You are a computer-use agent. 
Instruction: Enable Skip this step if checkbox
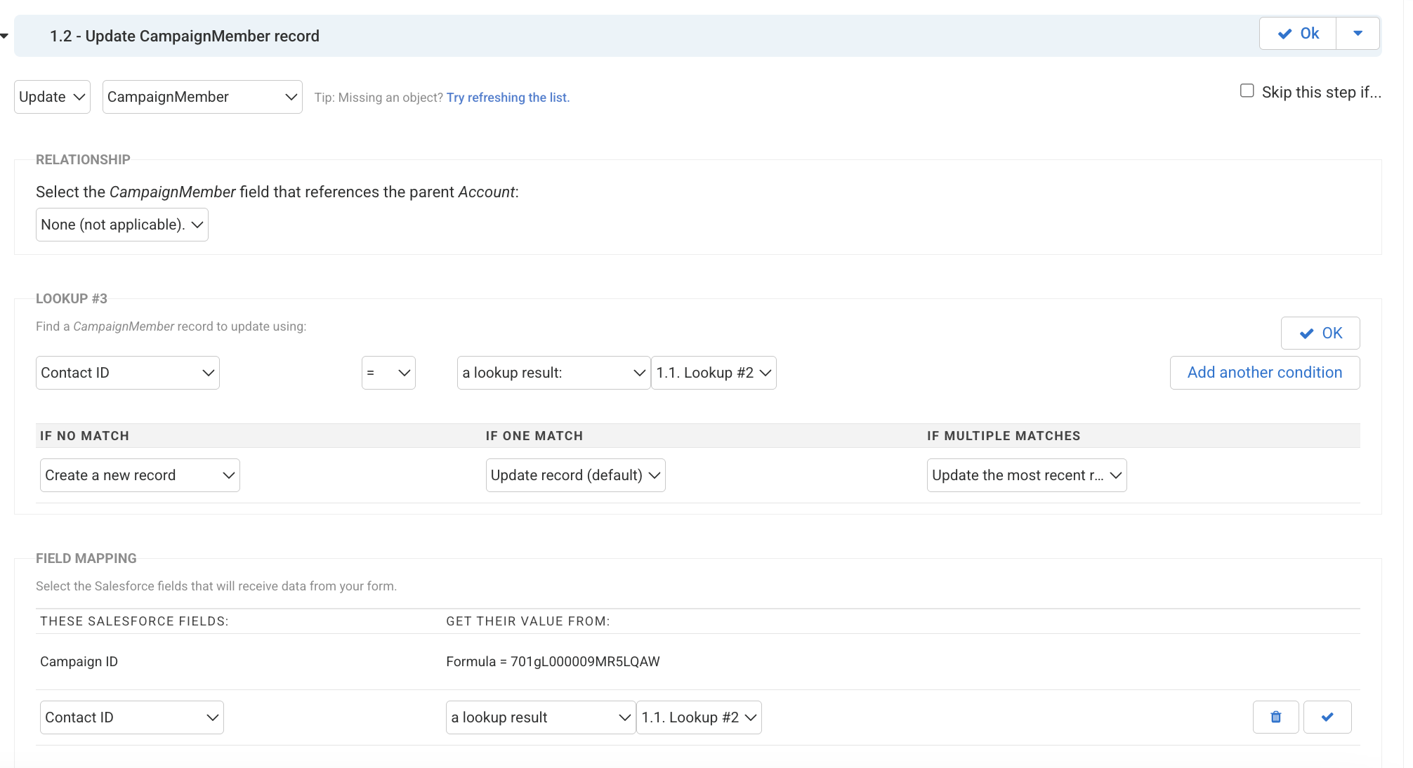click(x=1247, y=91)
